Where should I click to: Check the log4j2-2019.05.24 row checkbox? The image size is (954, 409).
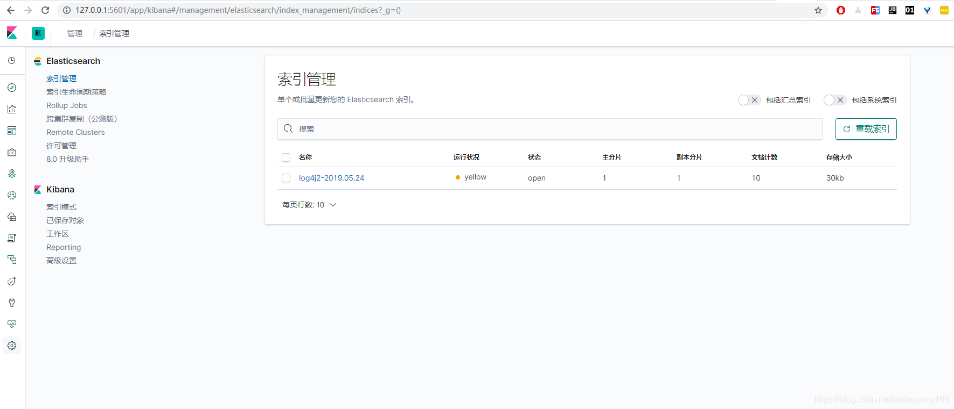[x=286, y=178]
